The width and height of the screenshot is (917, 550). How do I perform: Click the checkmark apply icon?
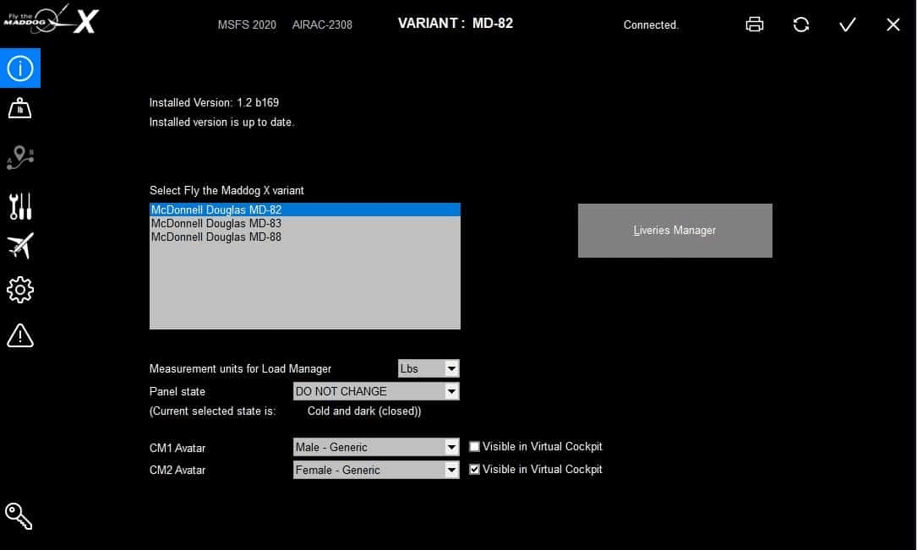tap(847, 25)
